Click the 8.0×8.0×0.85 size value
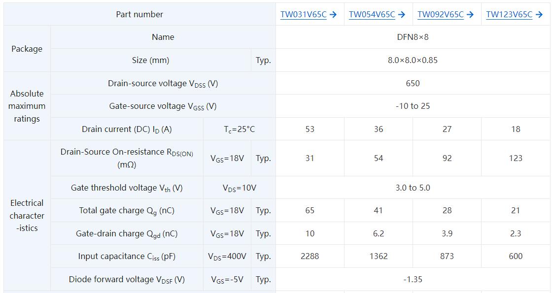This screenshot has height=293, width=553. 413,60
